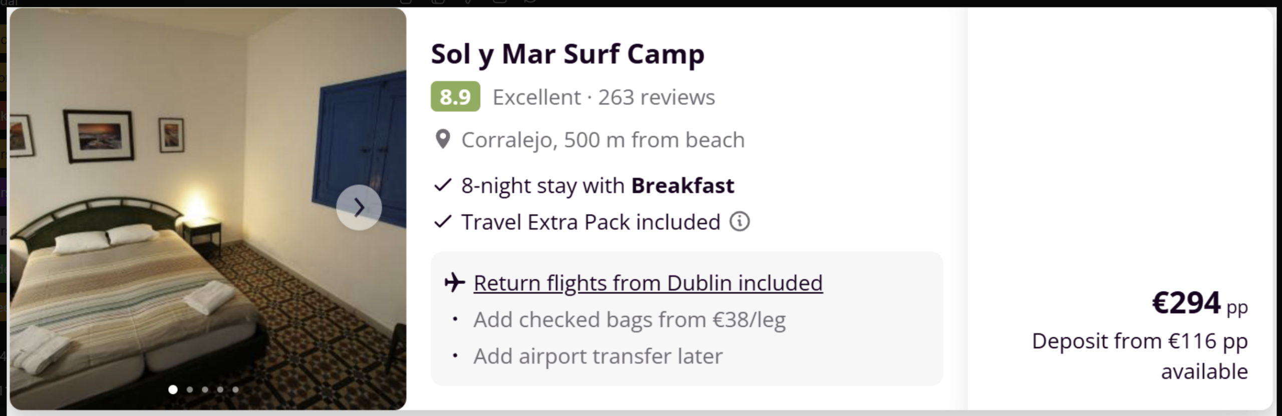
Task: View the 263 reviews
Action: click(x=656, y=97)
